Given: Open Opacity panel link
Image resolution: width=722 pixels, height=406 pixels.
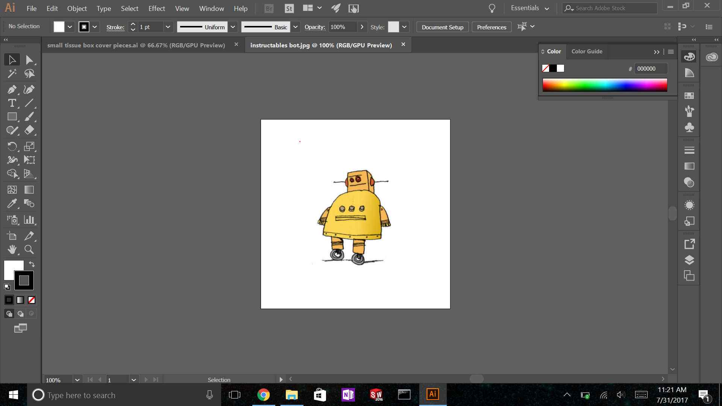Looking at the screenshot, I should 315,27.
